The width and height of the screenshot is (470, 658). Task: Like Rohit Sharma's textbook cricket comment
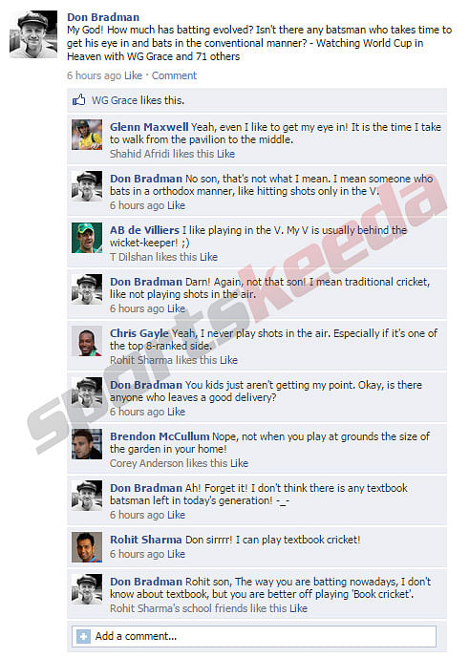pos(176,554)
